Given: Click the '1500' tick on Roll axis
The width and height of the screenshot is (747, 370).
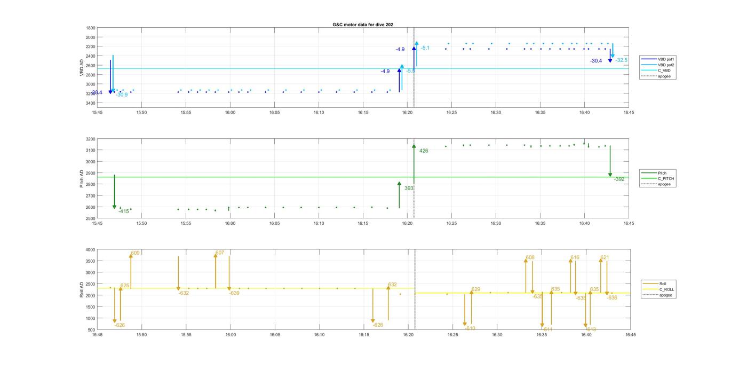Looking at the screenshot, I should click(91, 307).
